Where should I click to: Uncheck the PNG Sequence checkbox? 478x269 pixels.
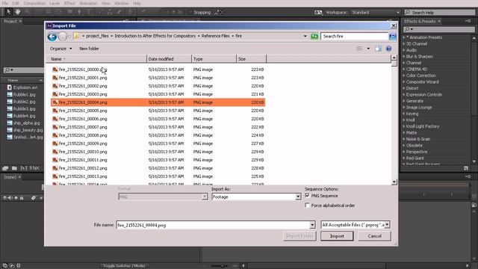point(307,196)
